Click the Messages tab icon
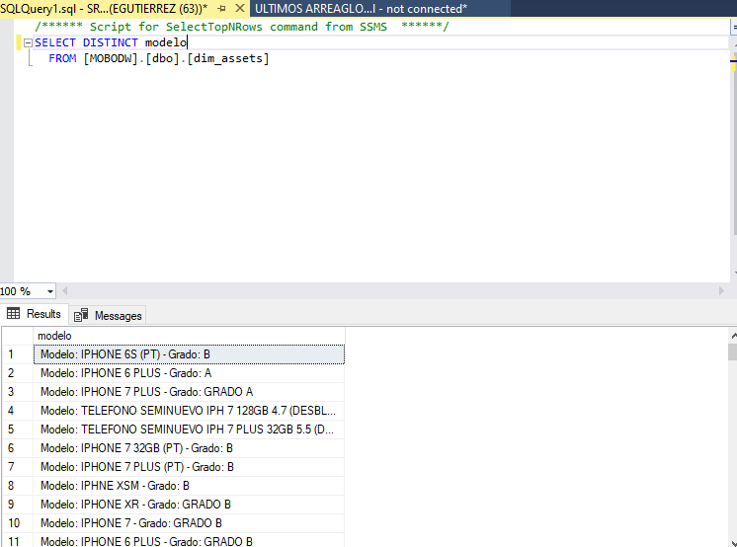 [x=81, y=315]
